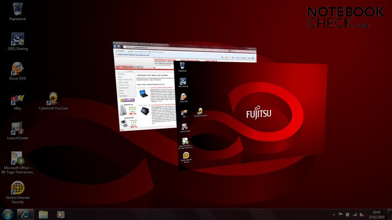Open Windows Explorer from the taskbar
The height and width of the screenshot is (220, 392).
click(43, 215)
